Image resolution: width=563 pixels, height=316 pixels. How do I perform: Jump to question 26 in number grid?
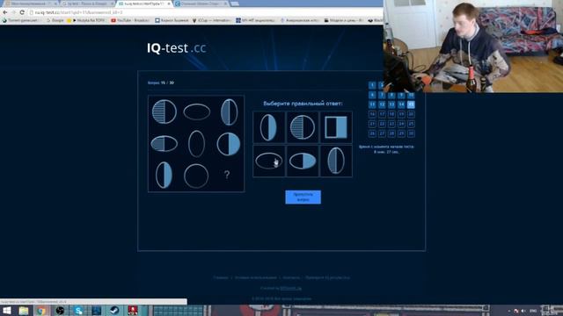click(372, 133)
